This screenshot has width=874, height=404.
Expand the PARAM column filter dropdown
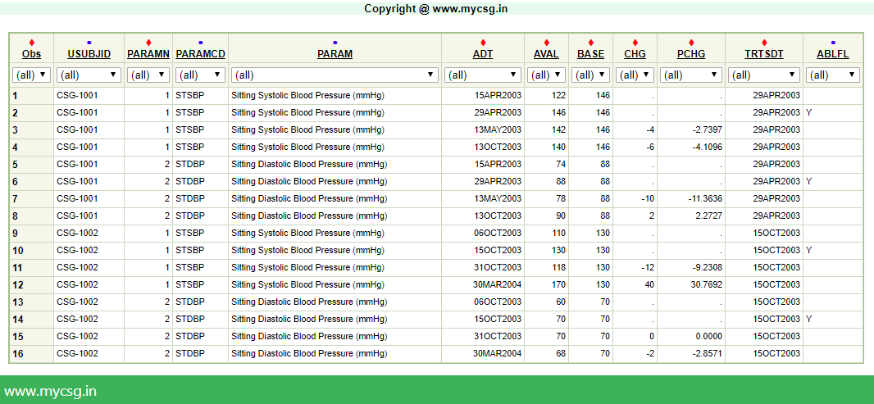(x=335, y=75)
